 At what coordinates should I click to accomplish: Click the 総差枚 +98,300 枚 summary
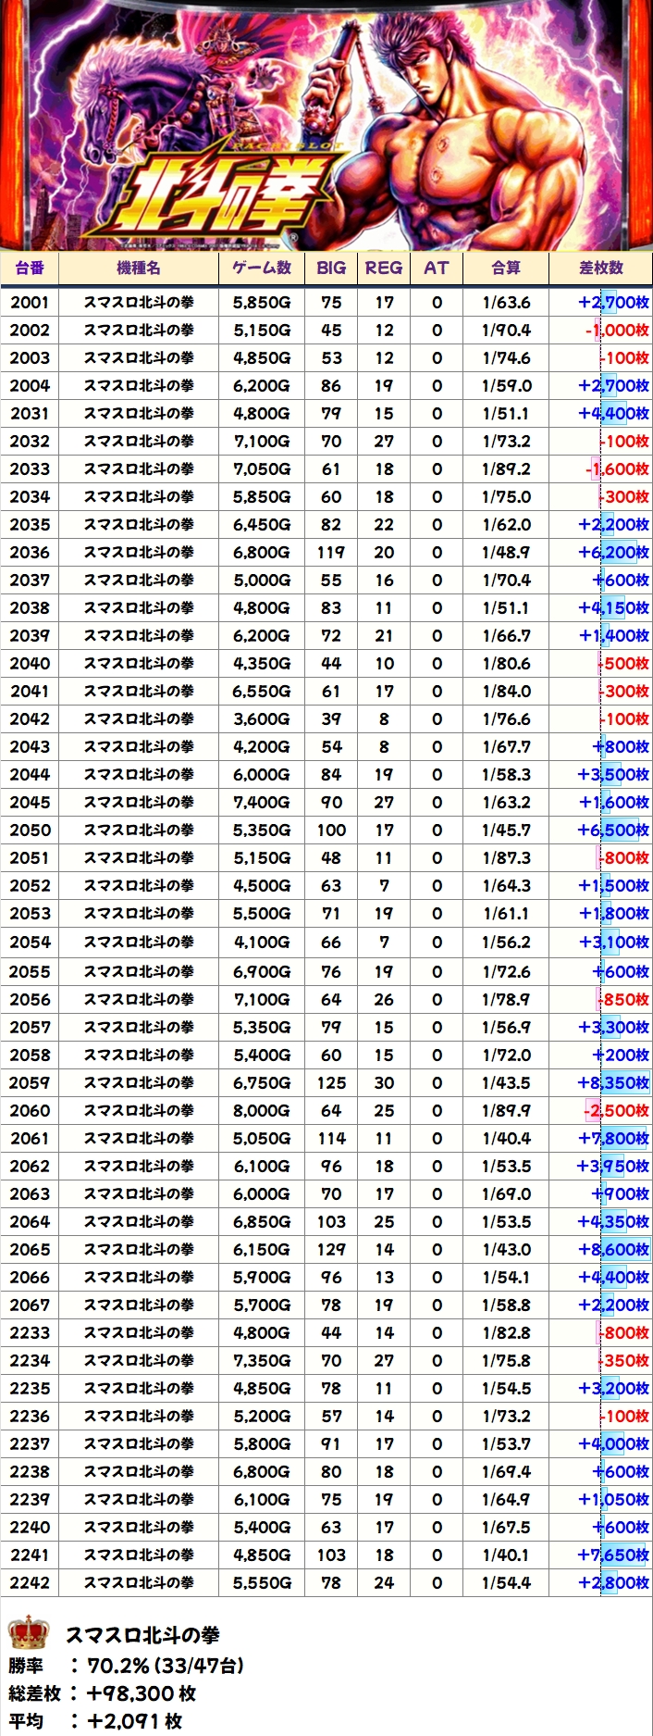click(104, 1693)
